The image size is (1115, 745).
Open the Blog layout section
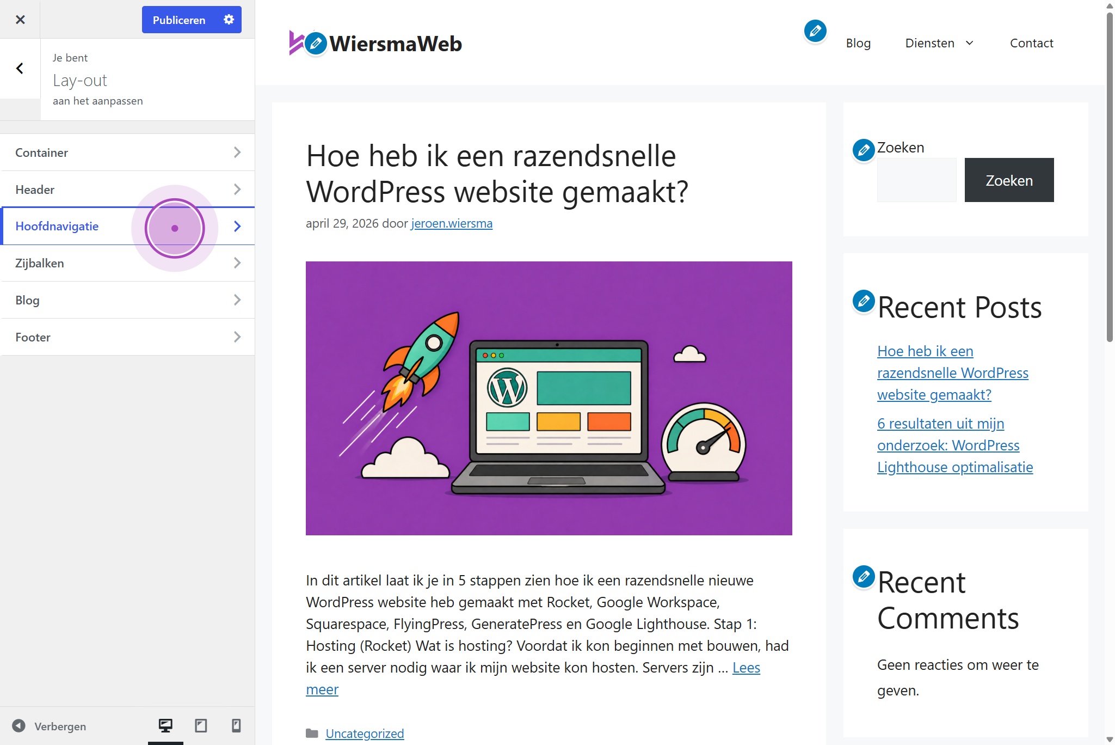[128, 300]
